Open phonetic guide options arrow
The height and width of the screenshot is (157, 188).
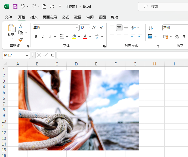pos(102,37)
